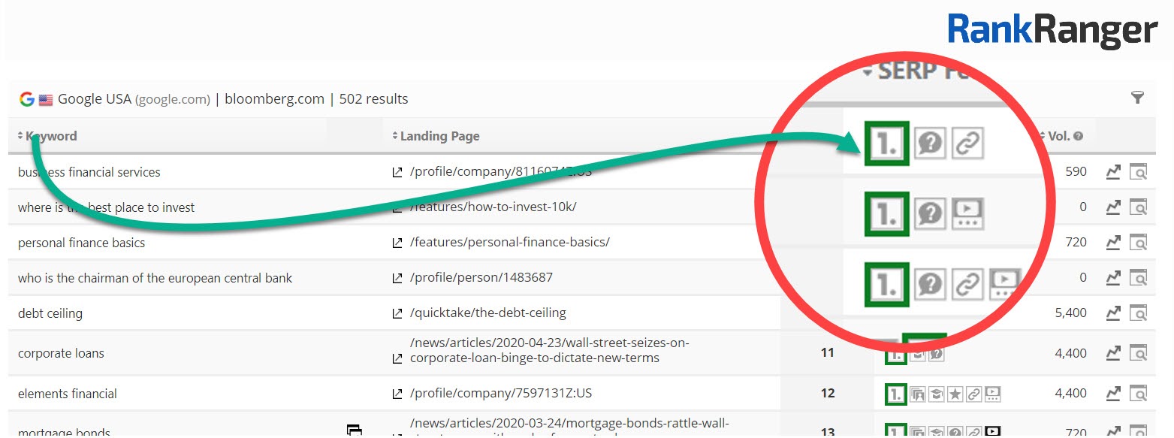Select the keyword 'corporate loans'
Viewport: 1174px width, 438px height.
click(x=61, y=353)
